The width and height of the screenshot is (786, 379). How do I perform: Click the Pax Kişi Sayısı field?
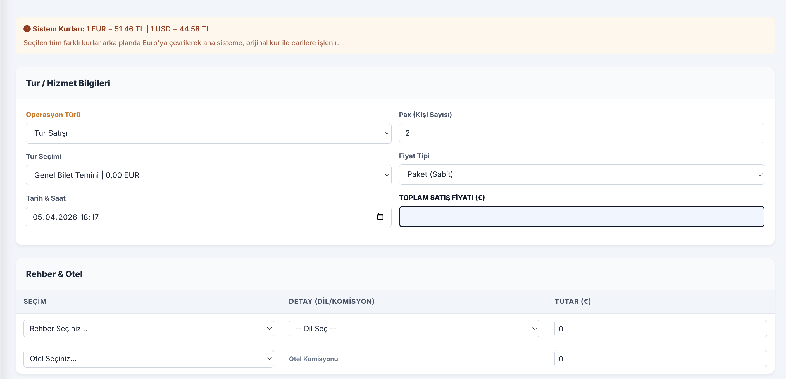point(581,133)
